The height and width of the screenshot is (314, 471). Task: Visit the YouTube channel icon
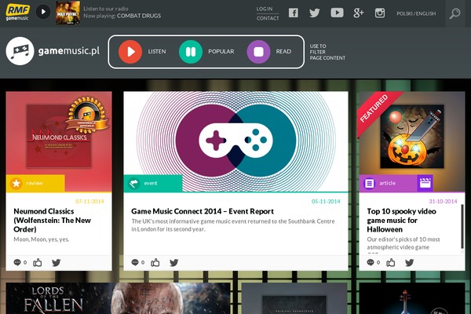tap(337, 13)
